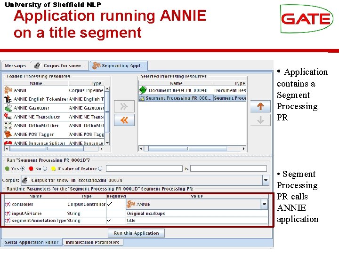Click the ANNIE corpus pipeline icon
339x254 pixels.
tap(8, 90)
